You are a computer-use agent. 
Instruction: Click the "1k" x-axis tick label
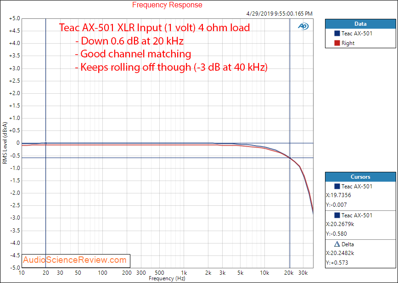pos(184,273)
